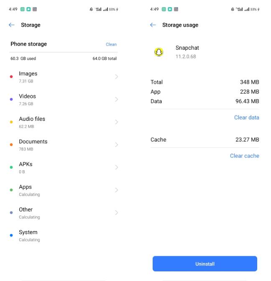Expand the Videos chevron arrow

click(116, 100)
